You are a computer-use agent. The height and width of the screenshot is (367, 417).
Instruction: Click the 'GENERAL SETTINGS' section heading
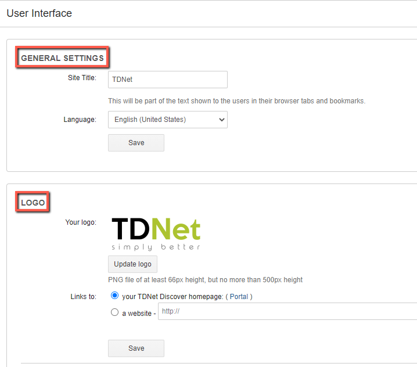tap(62, 58)
